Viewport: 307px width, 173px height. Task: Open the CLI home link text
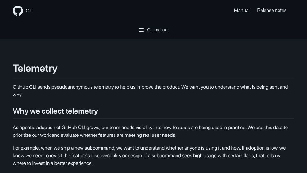29,11
